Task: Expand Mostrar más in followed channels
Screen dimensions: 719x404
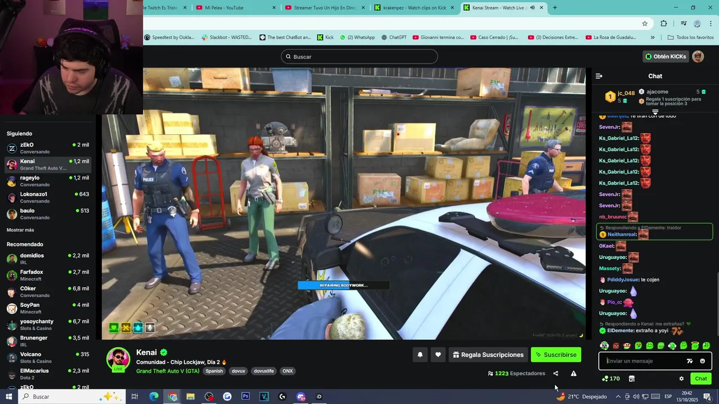Action: (20, 230)
